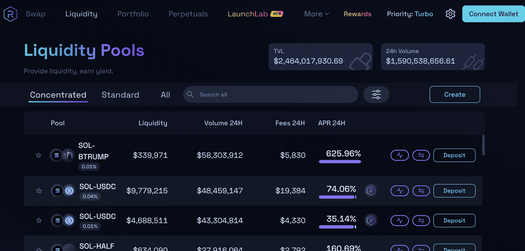Viewport: 525px width, 251px height.
Task: Open swap for SOL-USDC 0.01% pool
Action: [421, 221]
